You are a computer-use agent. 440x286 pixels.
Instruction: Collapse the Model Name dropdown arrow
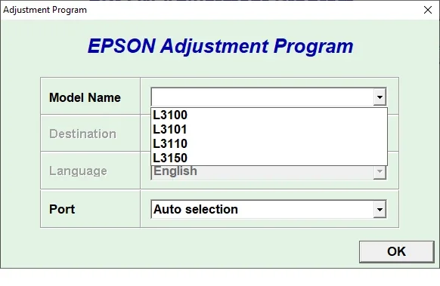tap(380, 97)
